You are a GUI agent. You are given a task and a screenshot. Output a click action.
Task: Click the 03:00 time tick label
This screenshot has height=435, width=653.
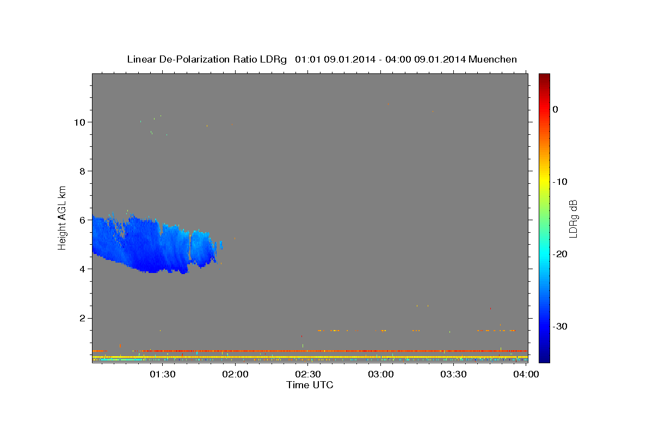381,374
